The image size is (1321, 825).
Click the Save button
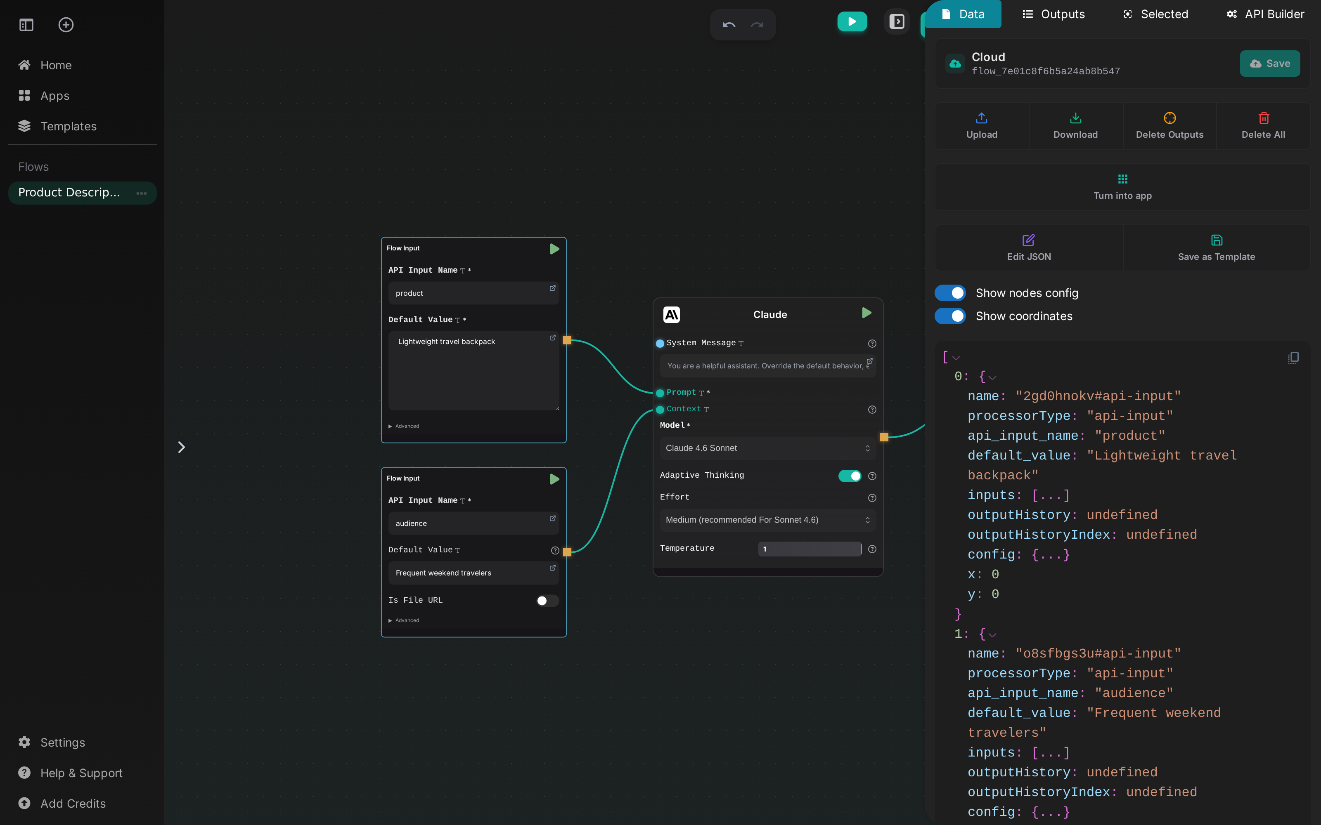point(1270,64)
